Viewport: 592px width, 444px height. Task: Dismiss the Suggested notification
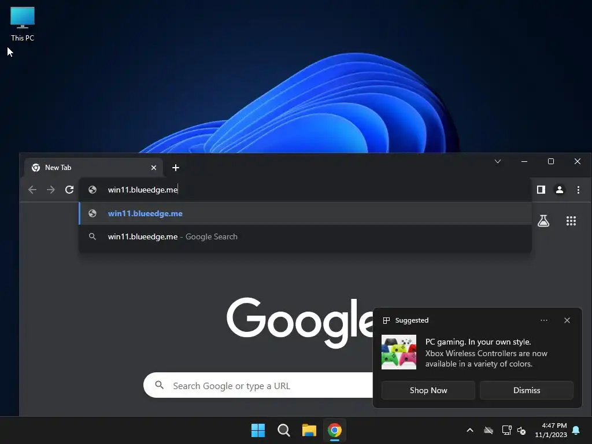(x=526, y=390)
